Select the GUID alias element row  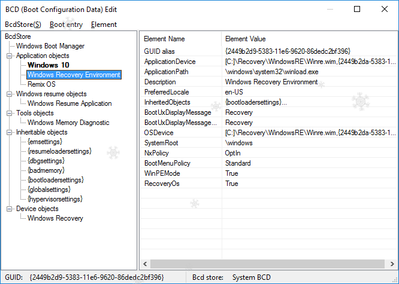tap(269, 51)
